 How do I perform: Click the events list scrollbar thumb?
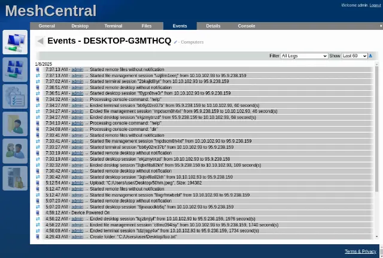click(x=376, y=129)
